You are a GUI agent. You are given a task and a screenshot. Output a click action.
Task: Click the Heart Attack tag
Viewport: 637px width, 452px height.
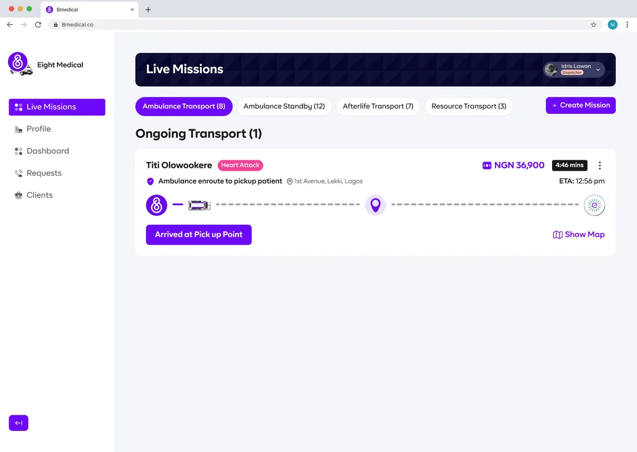tap(240, 165)
